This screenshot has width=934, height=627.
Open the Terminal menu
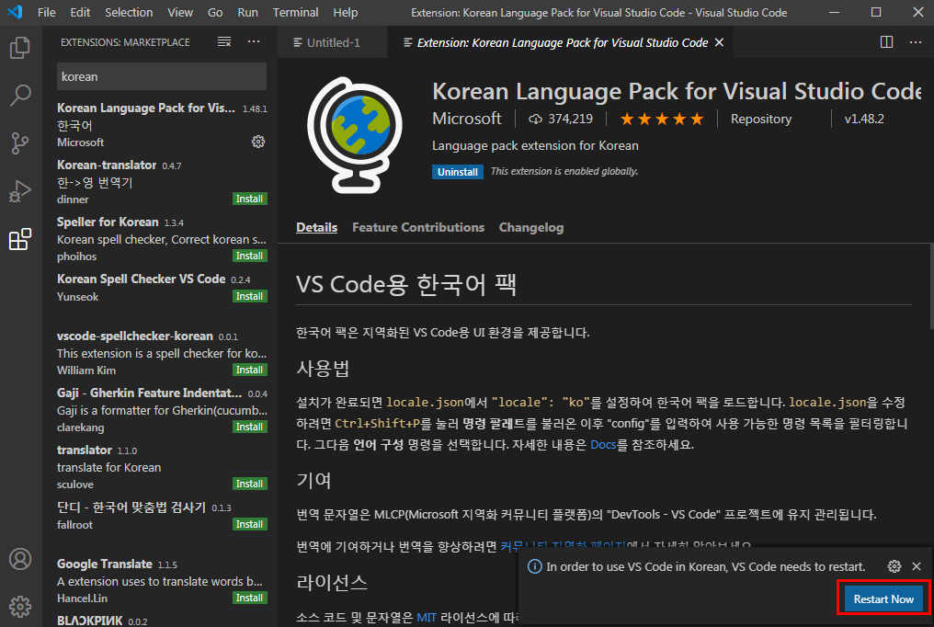295,13
